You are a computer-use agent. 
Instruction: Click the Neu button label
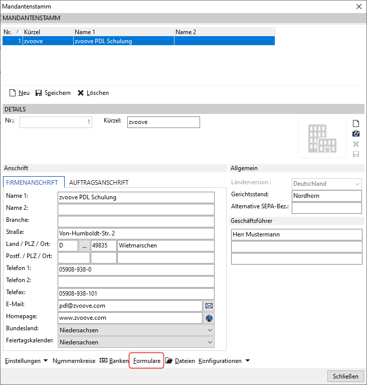coord(24,93)
